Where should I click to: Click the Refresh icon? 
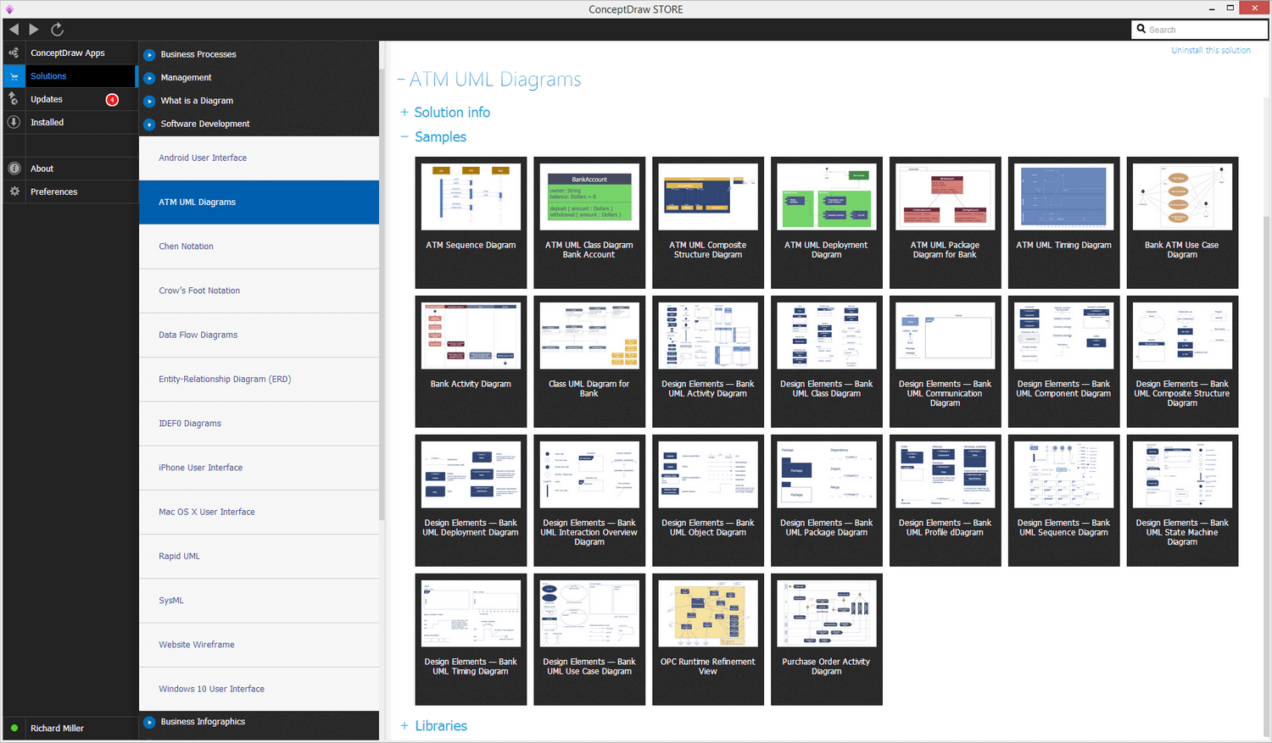(57, 29)
